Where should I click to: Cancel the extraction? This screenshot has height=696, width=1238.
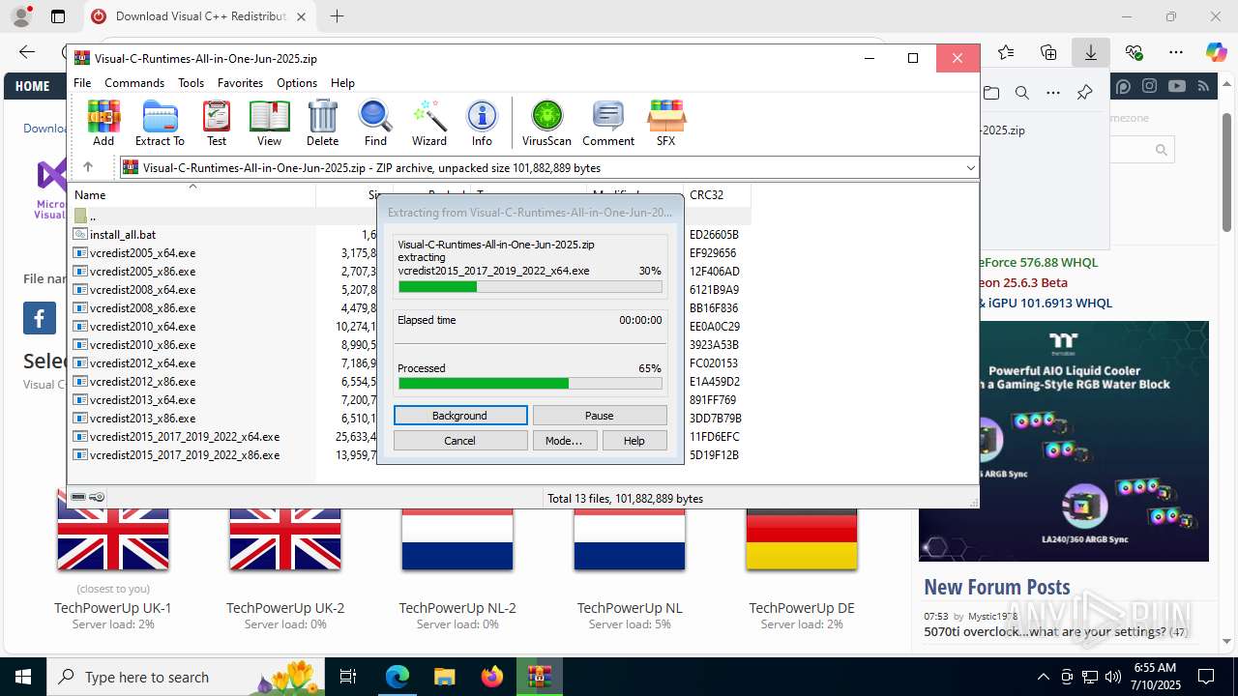tap(460, 441)
